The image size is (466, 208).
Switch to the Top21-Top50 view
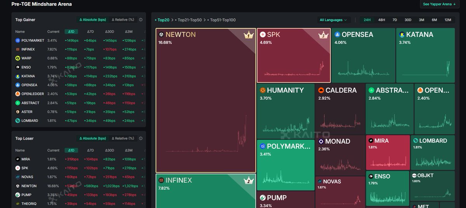tap(189, 20)
